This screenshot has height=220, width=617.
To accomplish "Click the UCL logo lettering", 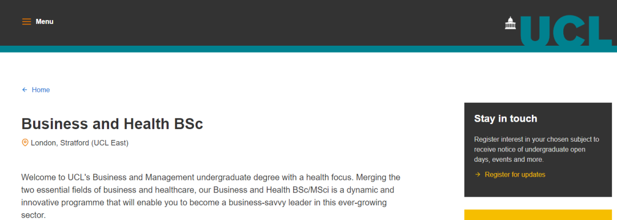I will 566,31.
